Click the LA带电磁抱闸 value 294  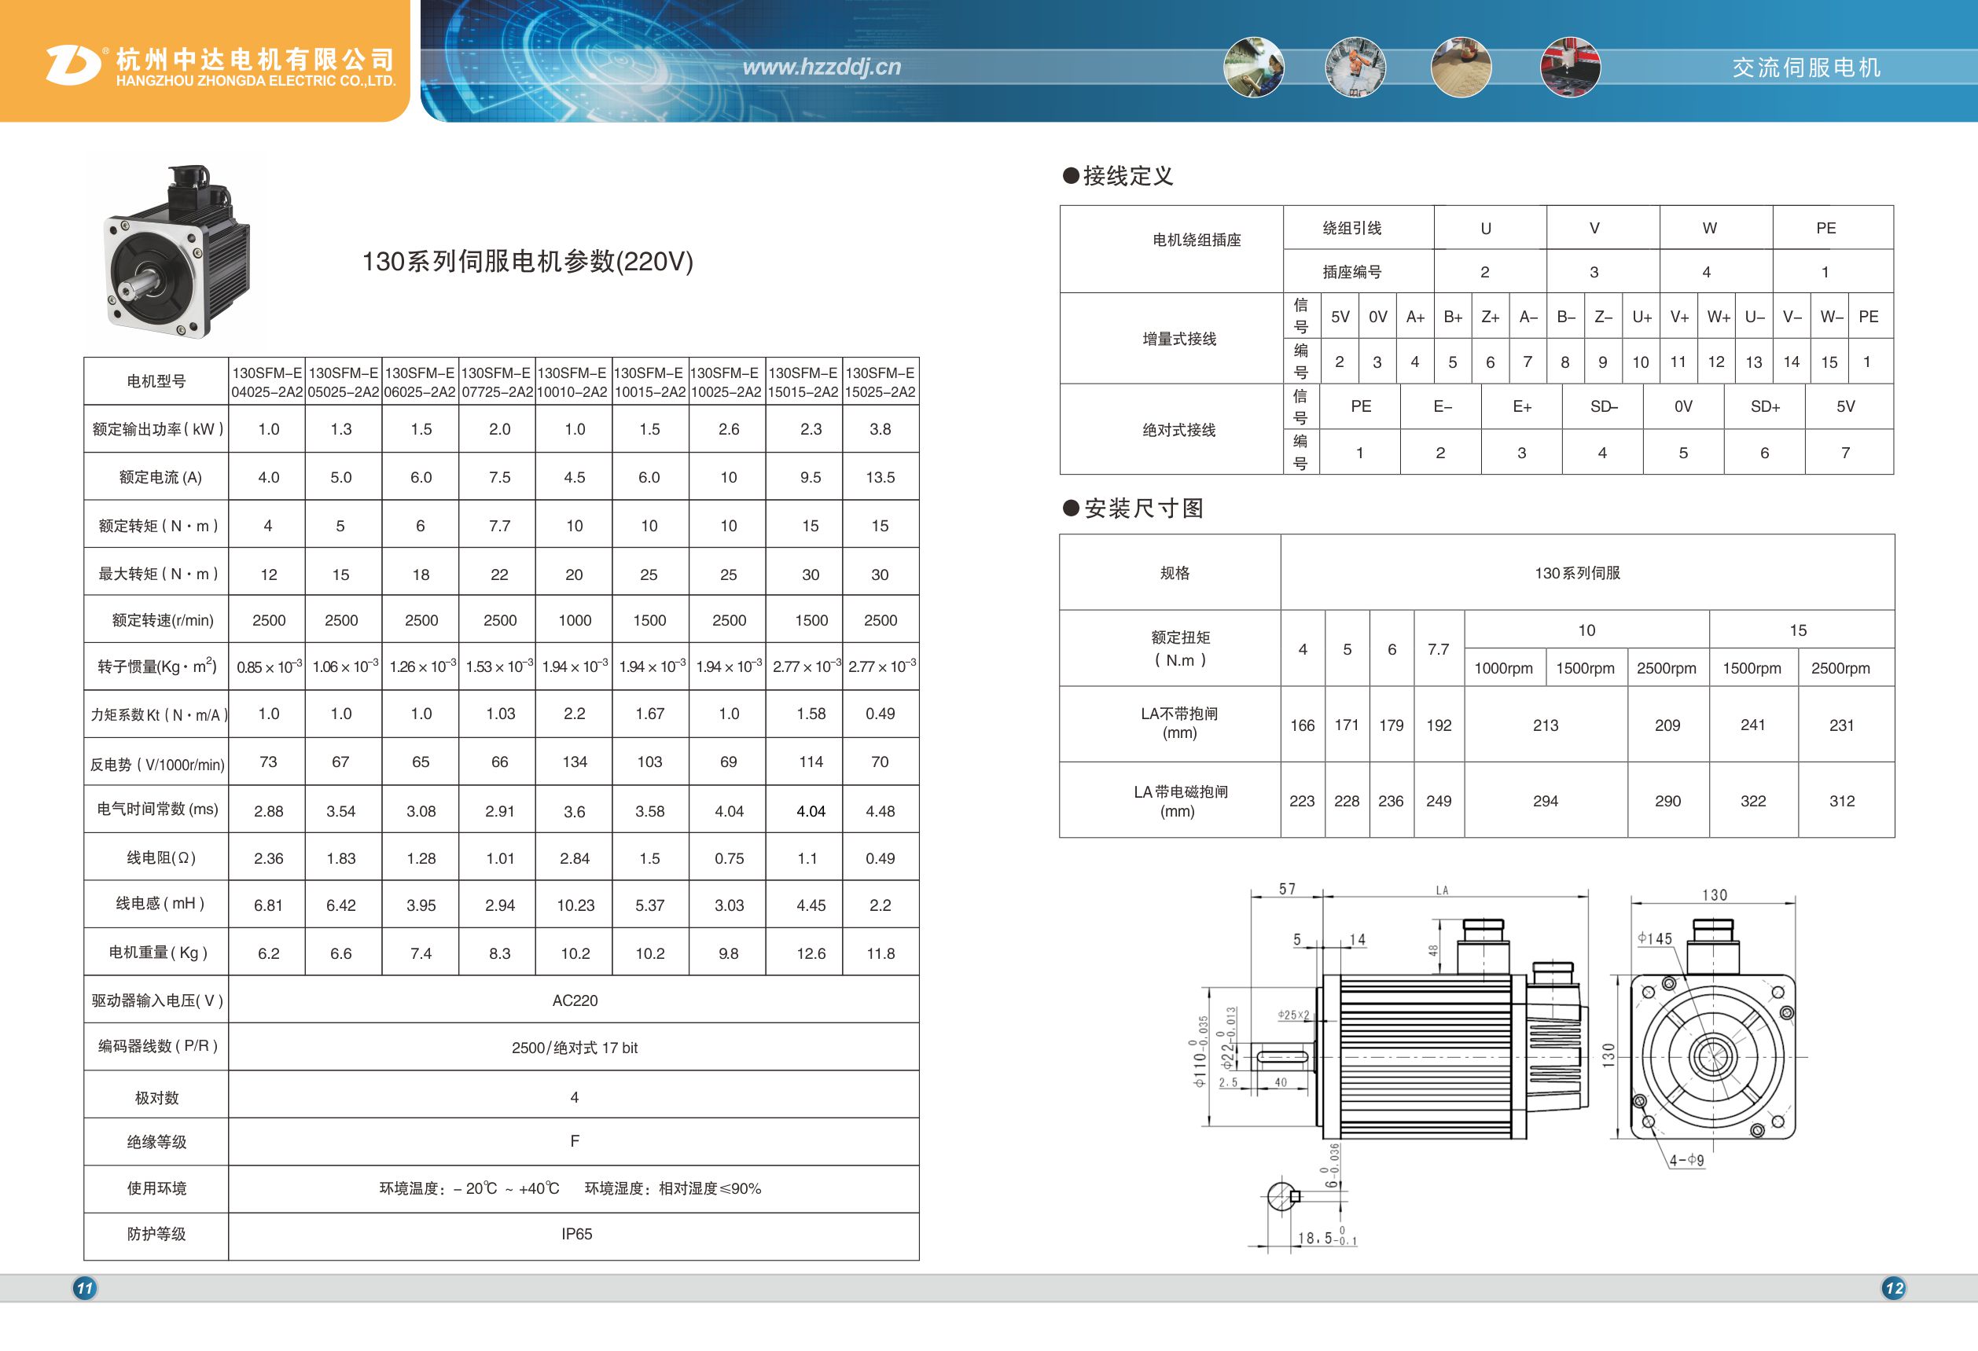pyautogui.click(x=1546, y=802)
